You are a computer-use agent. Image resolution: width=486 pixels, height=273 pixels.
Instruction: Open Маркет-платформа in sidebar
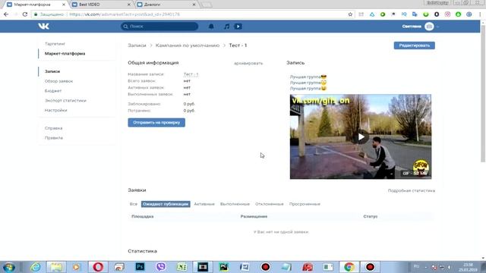click(65, 54)
